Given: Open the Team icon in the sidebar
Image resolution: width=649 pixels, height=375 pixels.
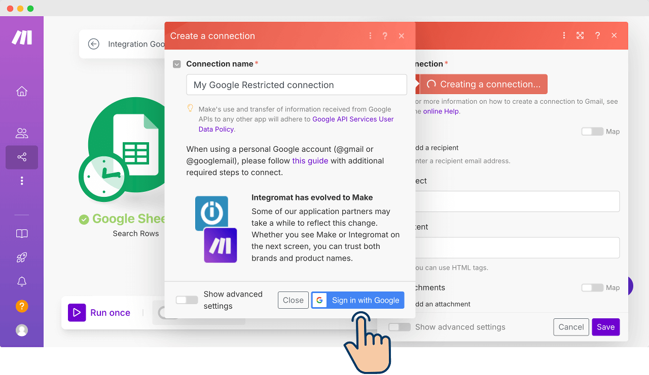Looking at the screenshot, I should (x=22, y=133).
